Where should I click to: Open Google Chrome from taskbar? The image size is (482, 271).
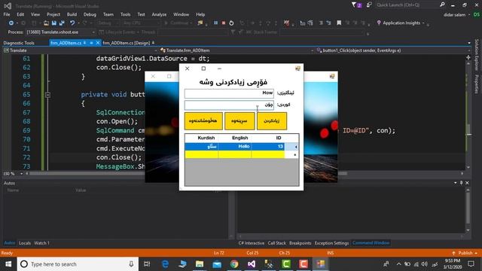(234, 264)
